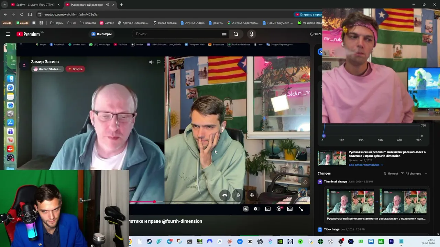Seek using the video progress bar handle
The image size is (440, 247).
pos(154,202)
